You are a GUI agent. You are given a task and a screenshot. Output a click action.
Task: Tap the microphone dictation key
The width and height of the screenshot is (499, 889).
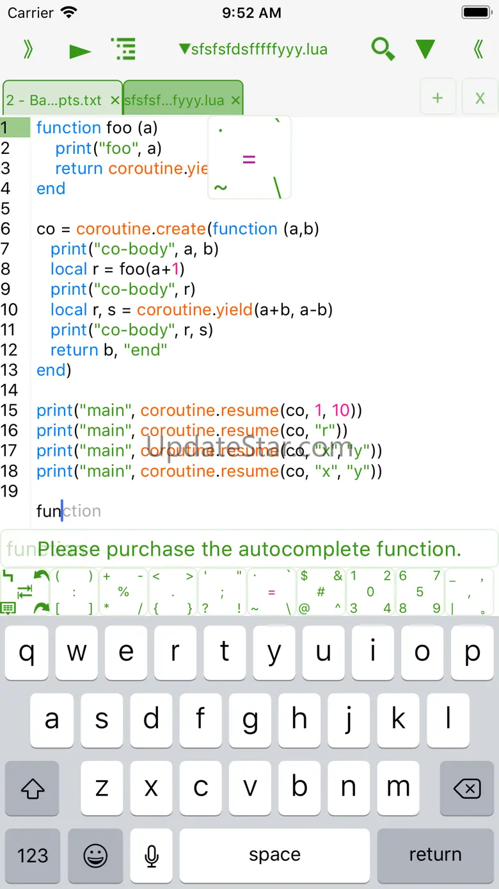pos(152,855)
